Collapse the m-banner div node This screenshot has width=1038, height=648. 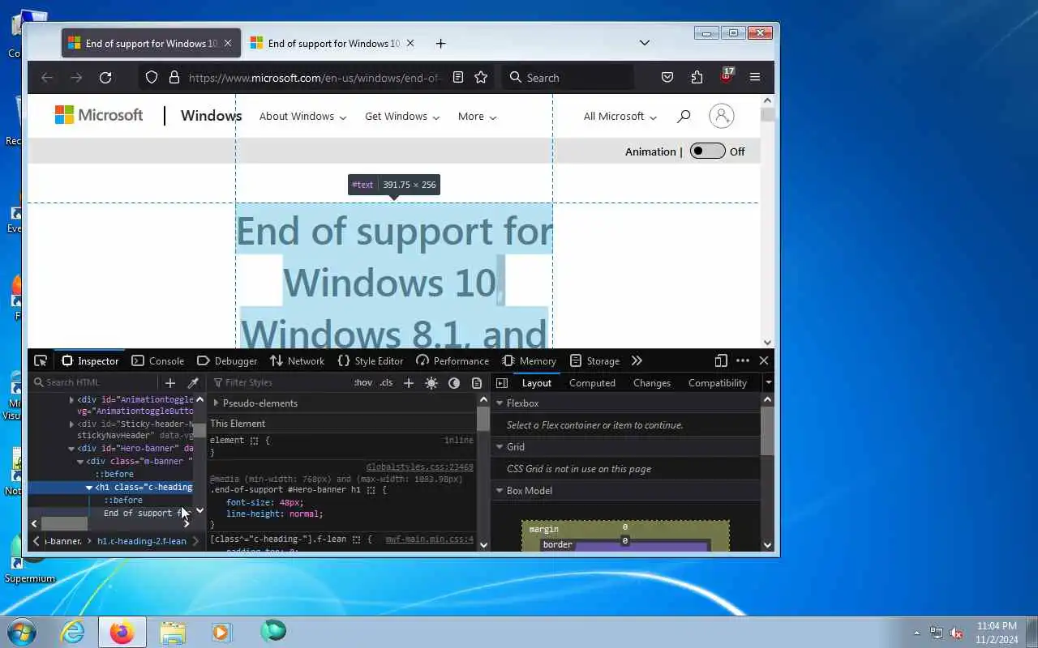pos(80,462)
